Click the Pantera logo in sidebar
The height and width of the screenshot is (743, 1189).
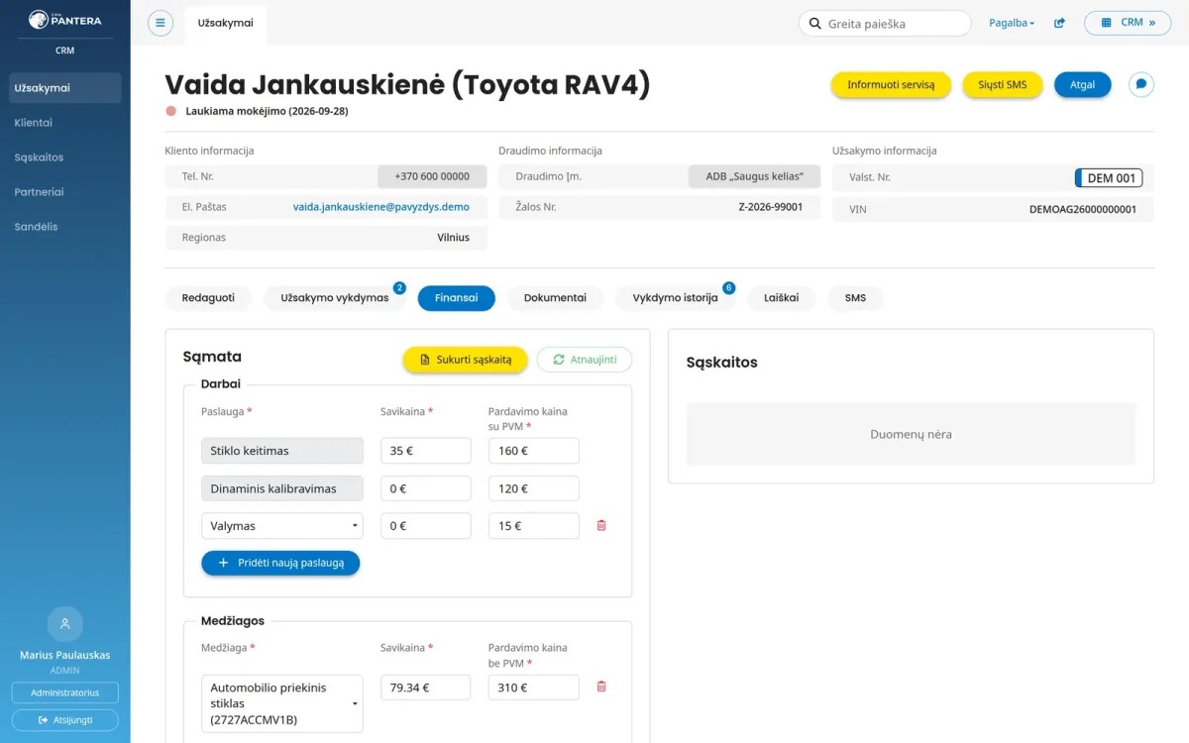[64, 19]
